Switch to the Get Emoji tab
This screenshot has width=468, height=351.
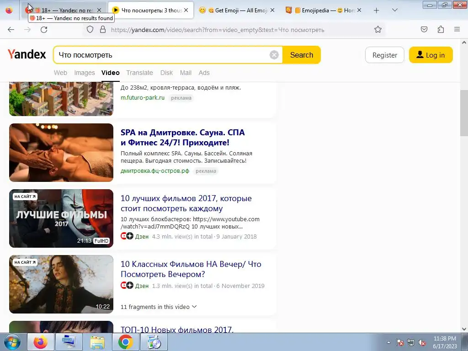tap(237, 11)
